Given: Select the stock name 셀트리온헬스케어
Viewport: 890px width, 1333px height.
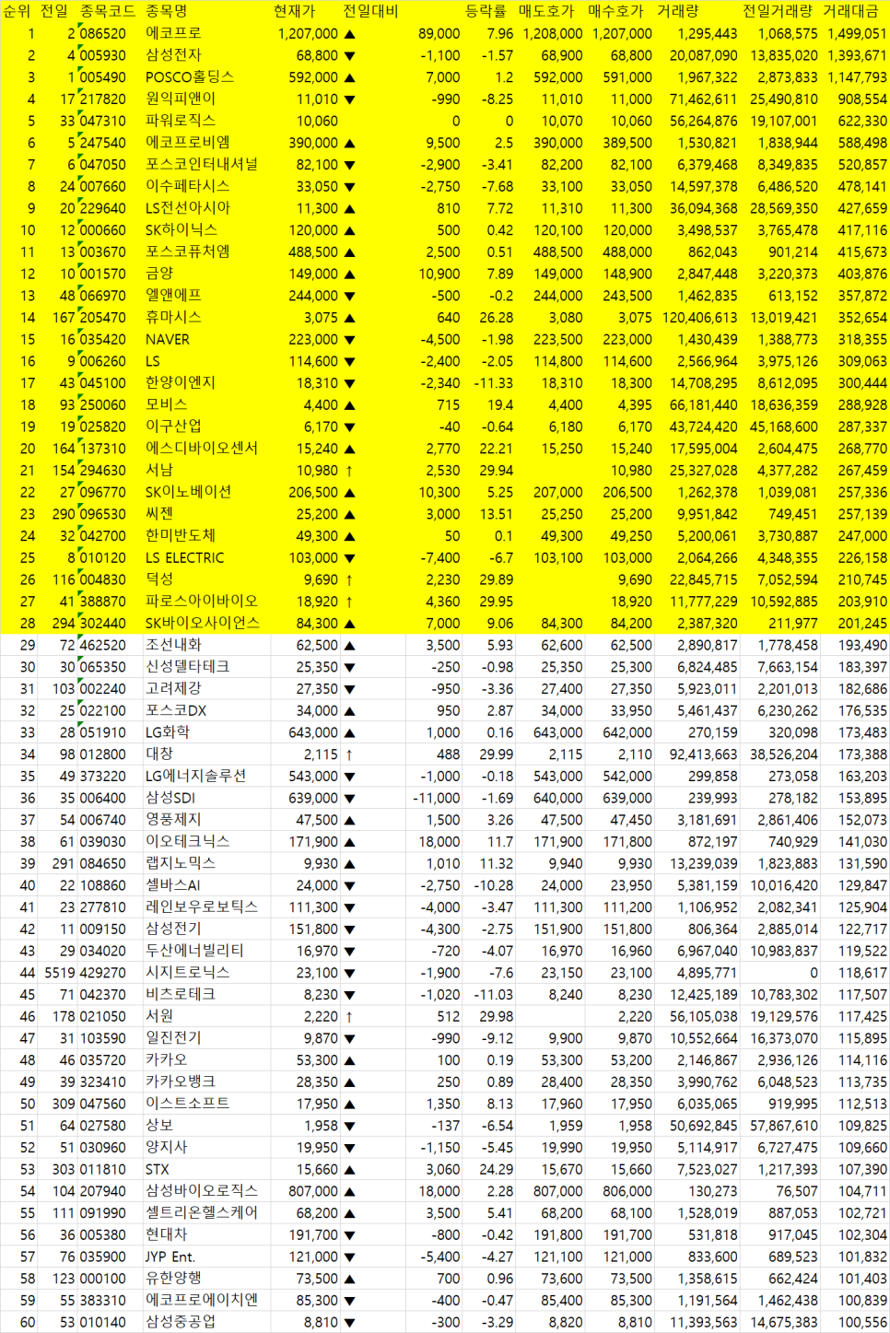Looking at the screenshot, I should (x=202, y=1213).
